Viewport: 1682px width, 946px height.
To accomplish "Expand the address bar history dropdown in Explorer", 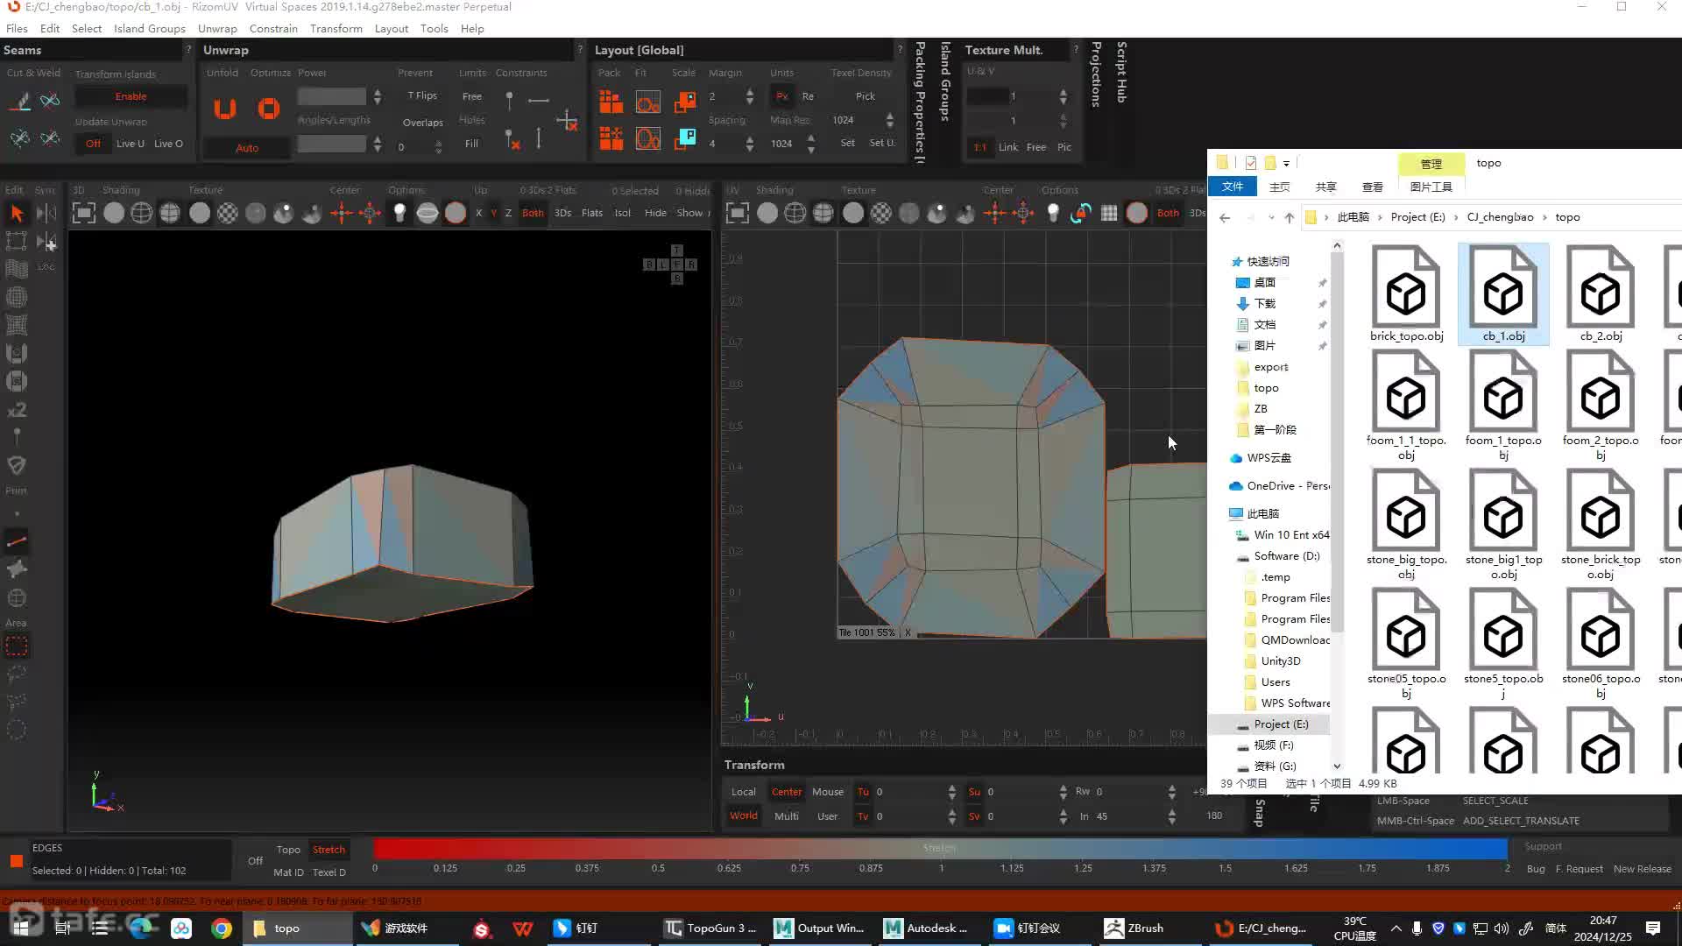I will point(1270,217).
